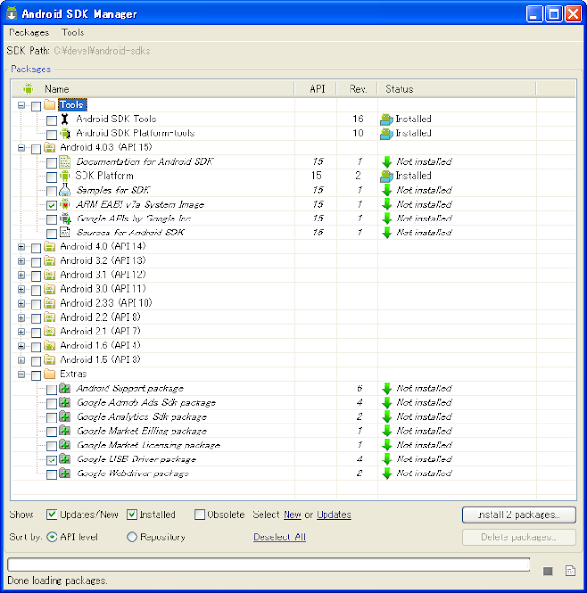Toggle the Updates/New show filter
Screen dimensions: 587x593
(52, 514)
